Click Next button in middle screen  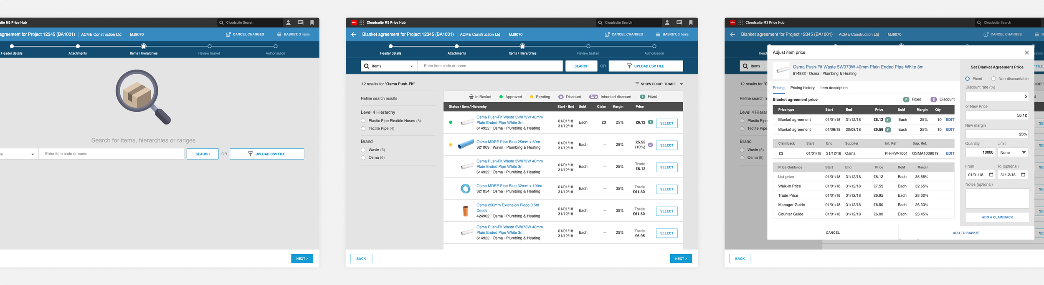tap(681, 259)
